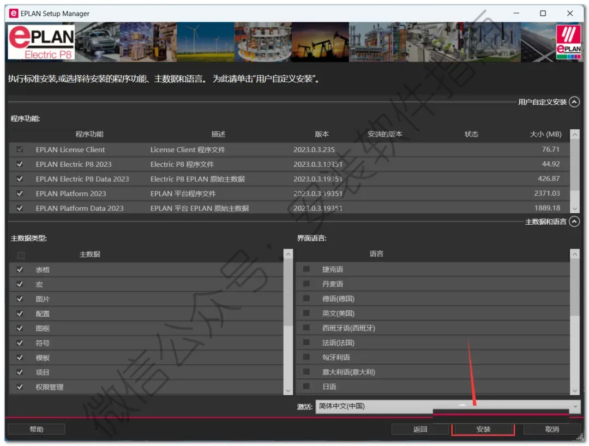The image size is (589, 446).
Task: Minimize the EPLAN Setup Manager window
Action: [516, 14]
